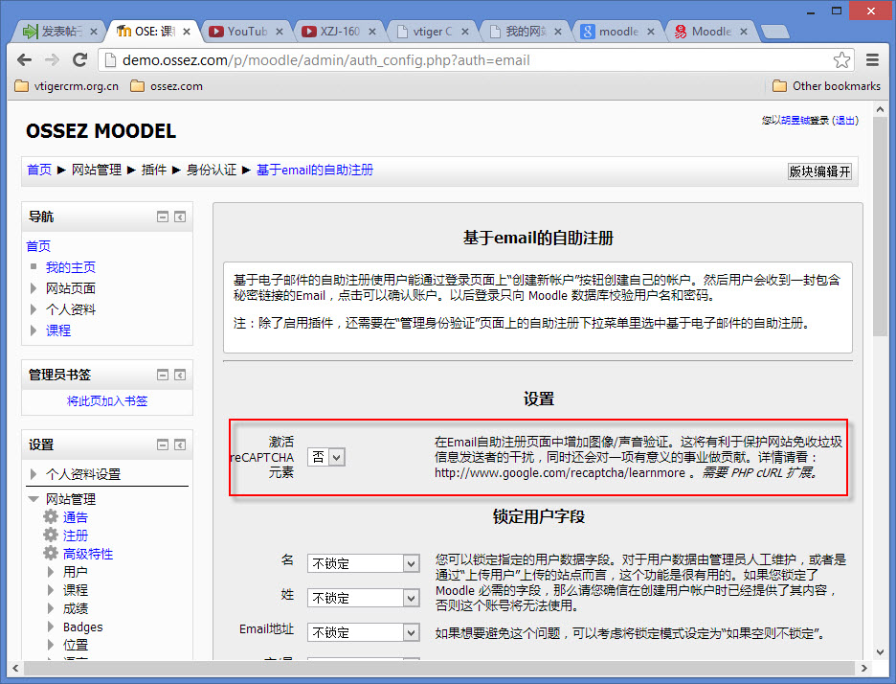
Task: Click the 基于email的自助注册 breadcrumb link
Action: click(x=315, y=170)
